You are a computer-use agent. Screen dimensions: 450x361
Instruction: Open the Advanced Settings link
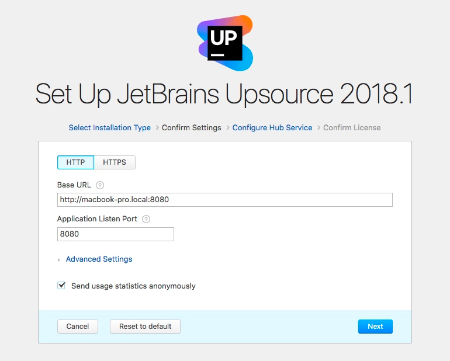tap(99, 259)
